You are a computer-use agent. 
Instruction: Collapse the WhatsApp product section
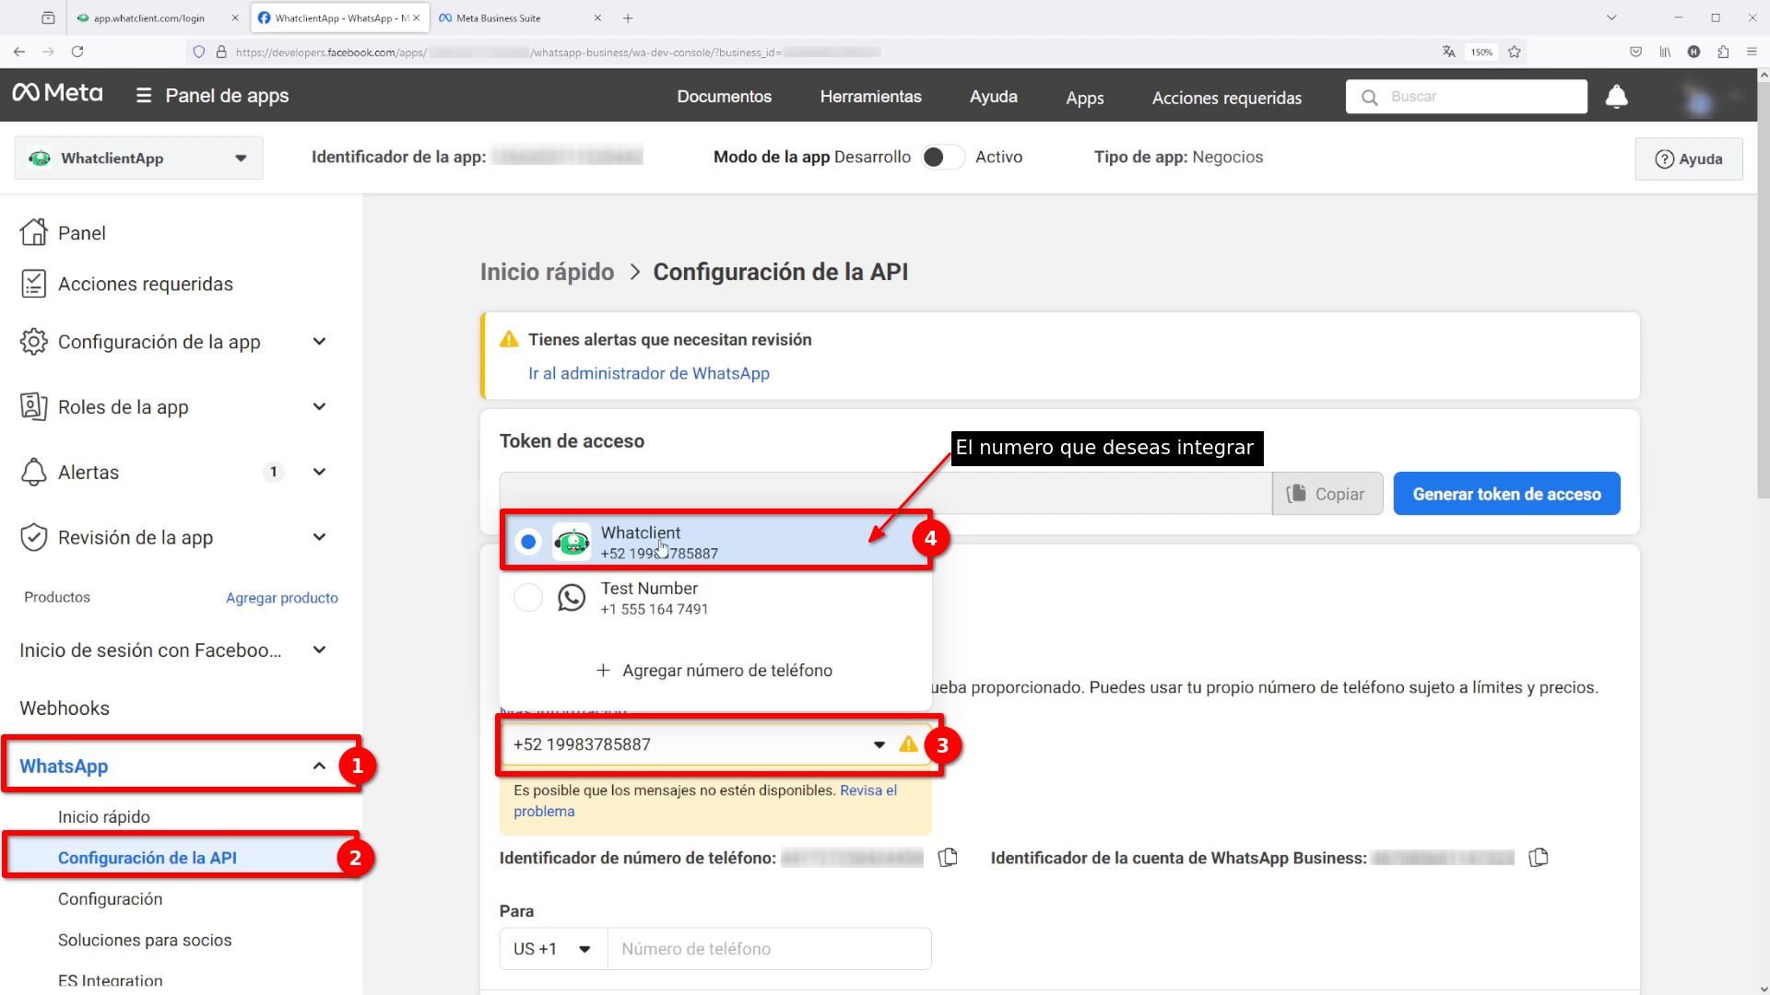pos(319,766)
